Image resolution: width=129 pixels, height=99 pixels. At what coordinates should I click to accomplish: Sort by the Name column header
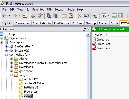coord(98,35)
